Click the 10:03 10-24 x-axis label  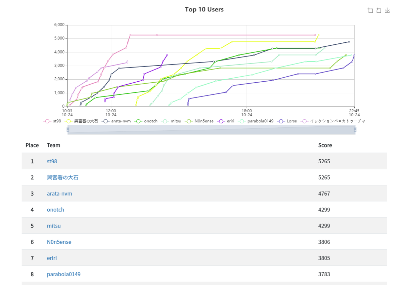point(67,113)
